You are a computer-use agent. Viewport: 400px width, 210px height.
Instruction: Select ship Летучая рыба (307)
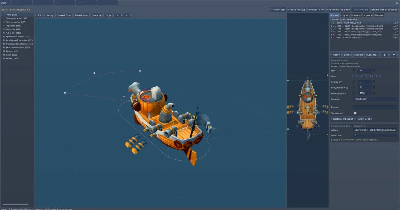pyautogui.click(x=17, y=22)
